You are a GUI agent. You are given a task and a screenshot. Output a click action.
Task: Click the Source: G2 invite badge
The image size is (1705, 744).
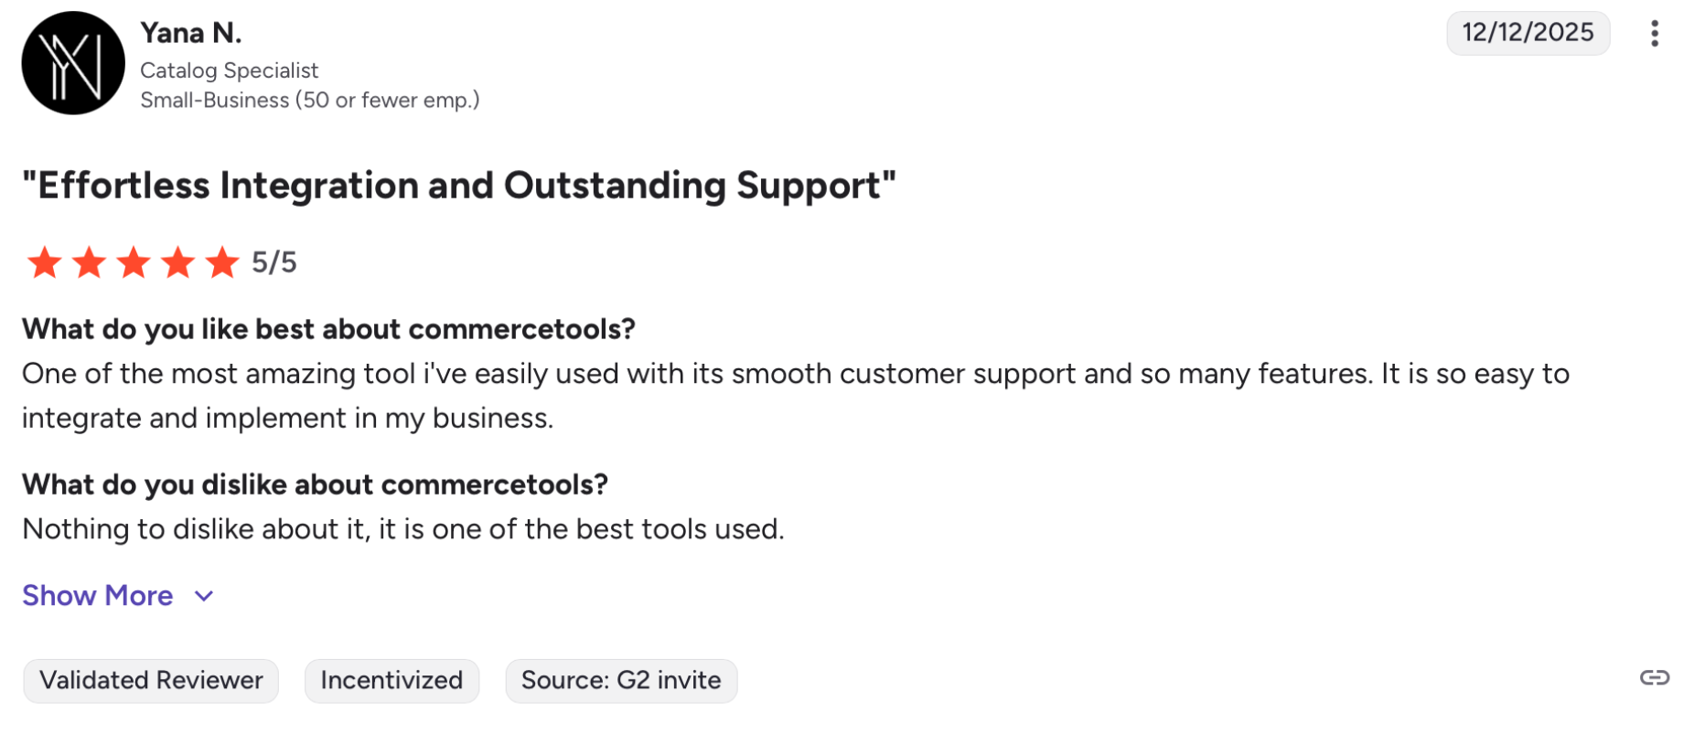[x=621, y=681]
